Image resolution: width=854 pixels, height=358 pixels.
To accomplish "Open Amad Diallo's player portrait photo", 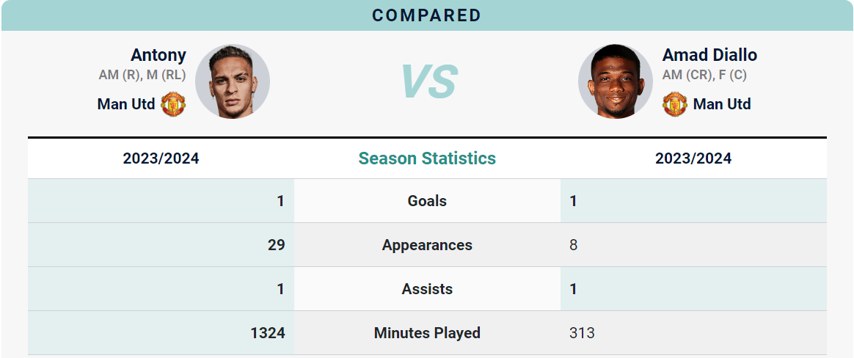I will tap(616, 81).
